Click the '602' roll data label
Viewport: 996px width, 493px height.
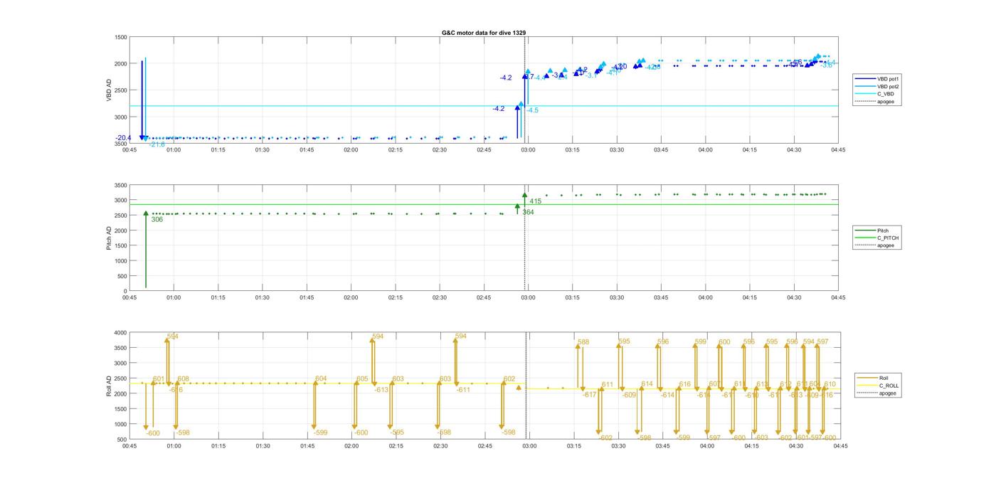pyautogui.click(x=509, y=379)
